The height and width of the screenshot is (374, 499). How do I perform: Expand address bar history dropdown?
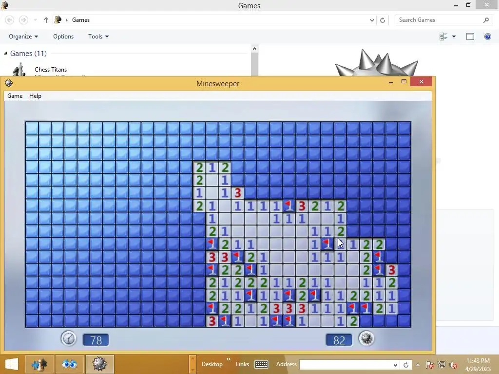pos(372,20)
